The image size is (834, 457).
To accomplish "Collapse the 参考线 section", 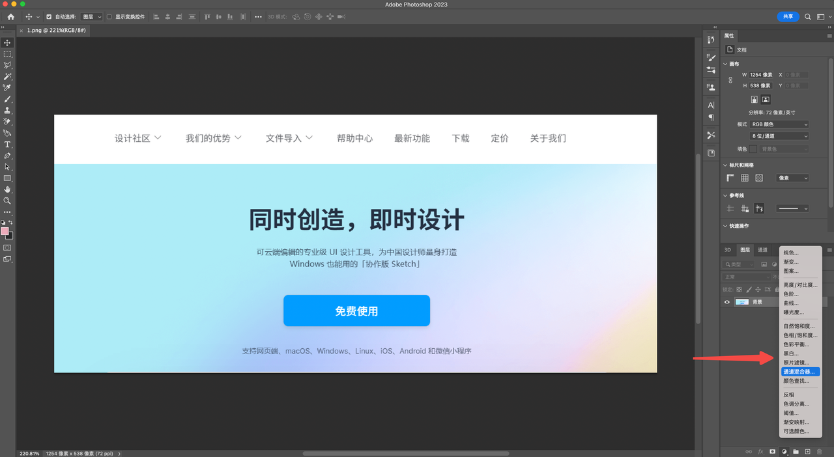I will pos(726,195).
